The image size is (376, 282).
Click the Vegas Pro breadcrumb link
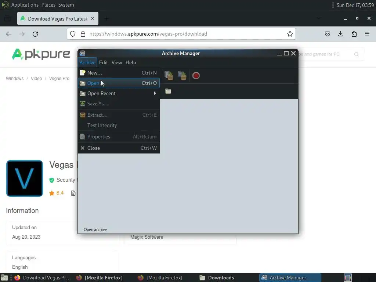pos(59,79)
